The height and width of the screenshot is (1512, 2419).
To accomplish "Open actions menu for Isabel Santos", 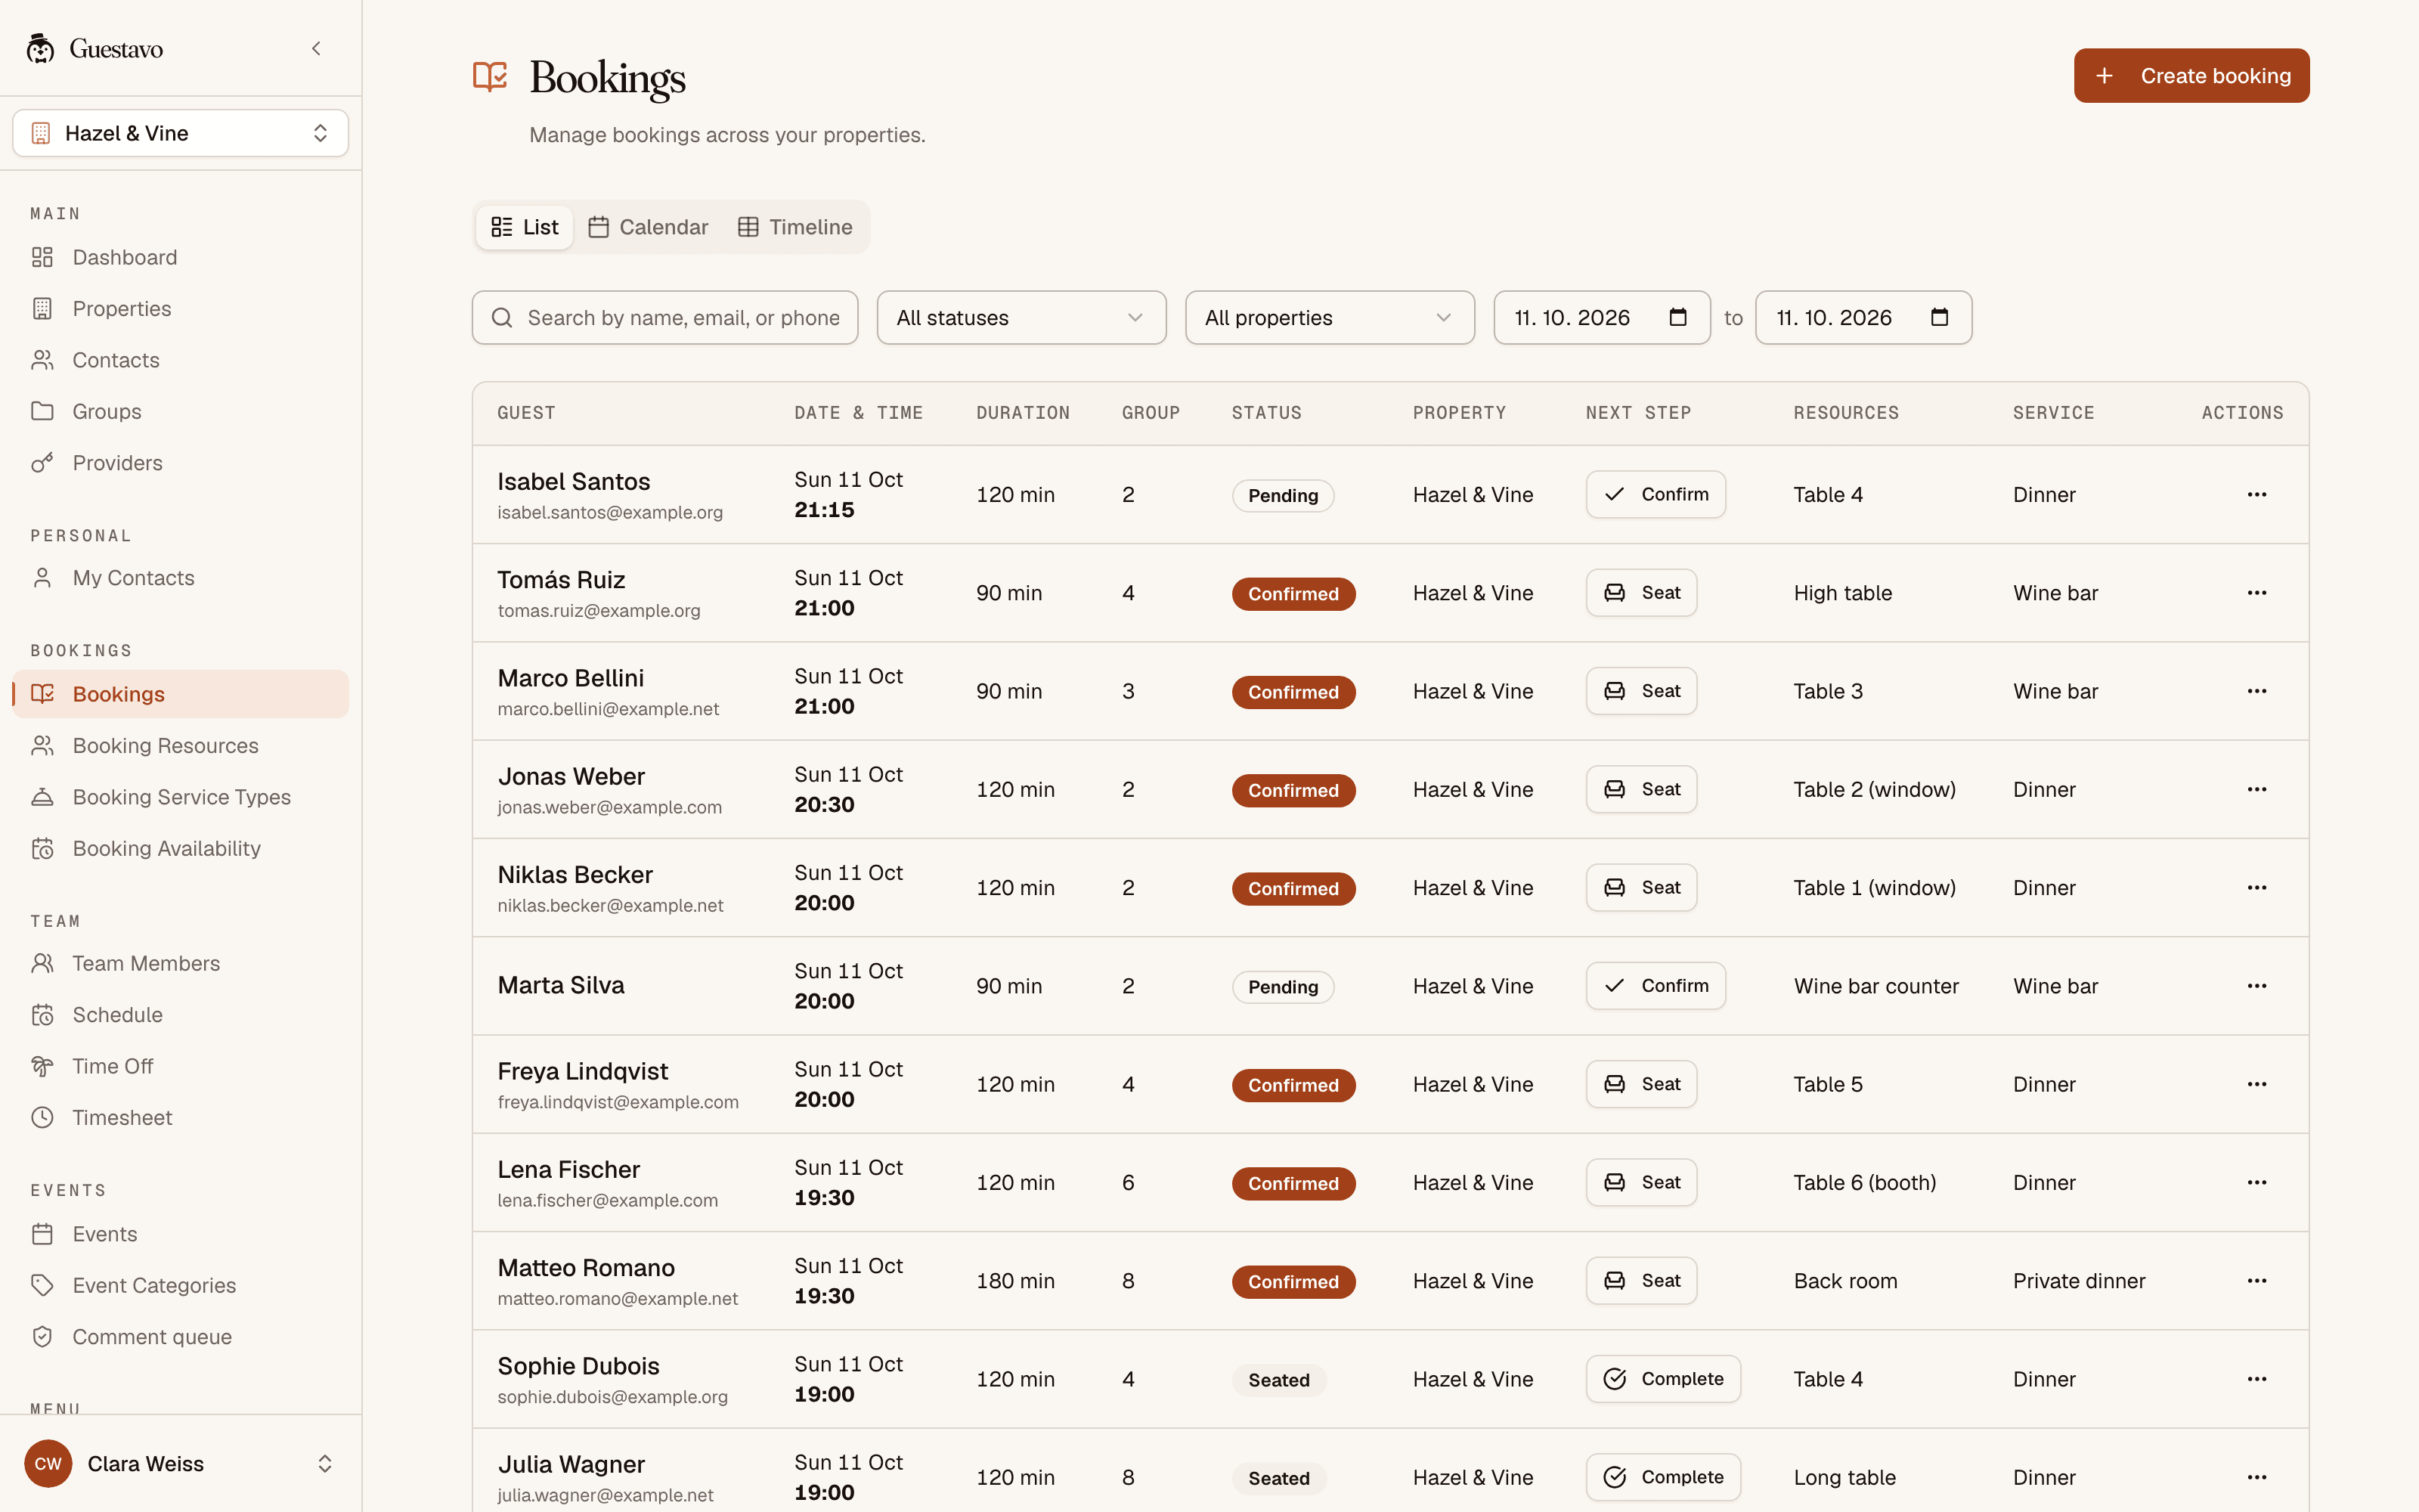I will 2257,494.
